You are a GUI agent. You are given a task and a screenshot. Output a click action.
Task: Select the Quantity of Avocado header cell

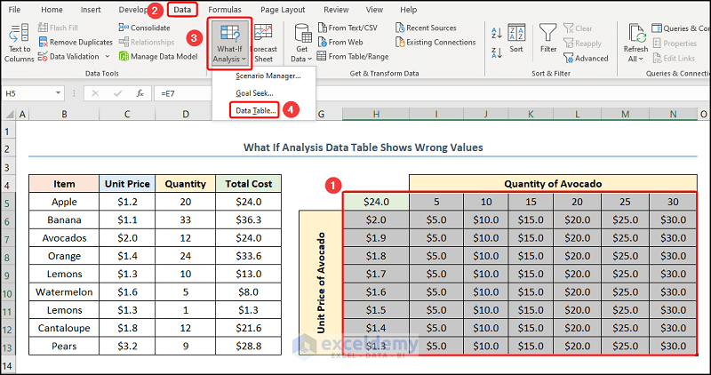tap(553, 183)
